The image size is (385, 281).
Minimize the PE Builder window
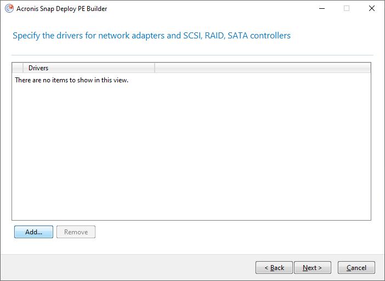pos(321,8)
